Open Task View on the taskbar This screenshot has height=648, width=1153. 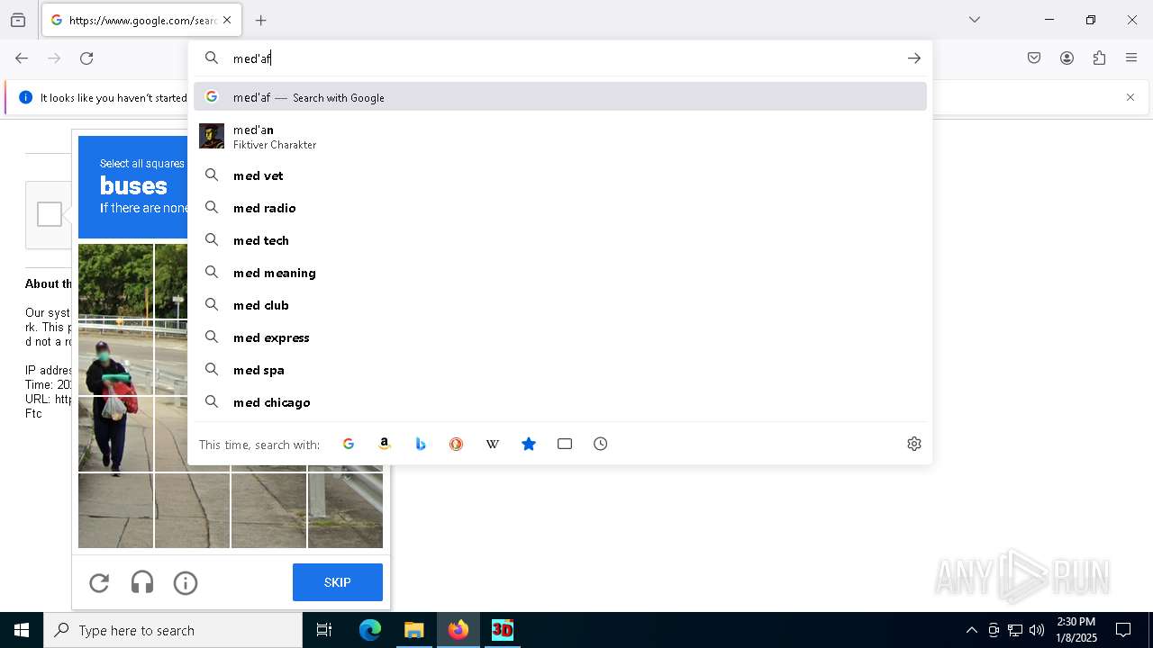pyautogui.click(x=324, y=630)
